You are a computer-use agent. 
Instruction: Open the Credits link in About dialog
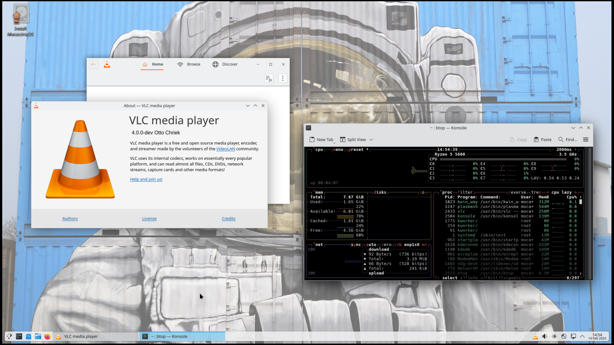pyautogui.click(x=229, y=218)
